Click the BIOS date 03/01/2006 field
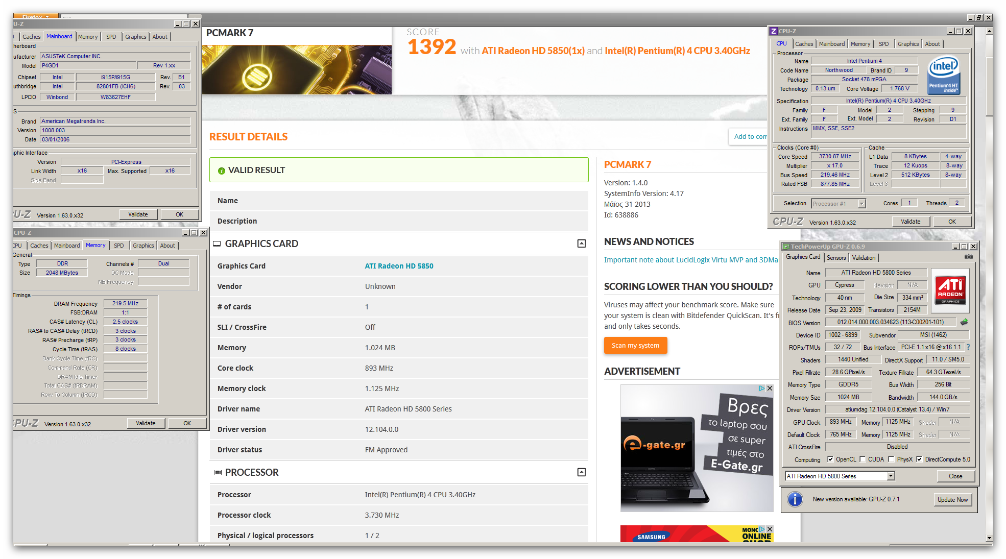The height and width of the screenshot is (559, 1006). (115, 139)
